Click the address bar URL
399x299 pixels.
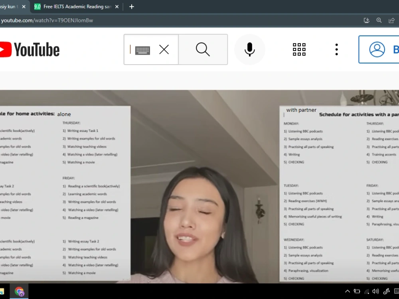point(47,20)
